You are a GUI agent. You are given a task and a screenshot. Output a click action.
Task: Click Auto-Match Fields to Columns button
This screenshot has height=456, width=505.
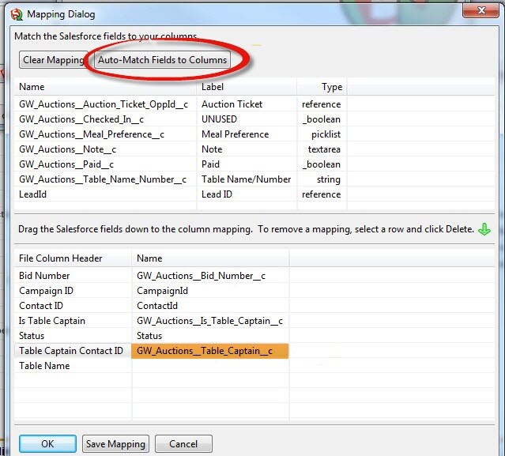(162, 60)
